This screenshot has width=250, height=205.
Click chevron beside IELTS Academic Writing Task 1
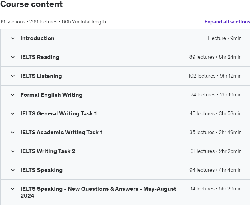[13, 133]
